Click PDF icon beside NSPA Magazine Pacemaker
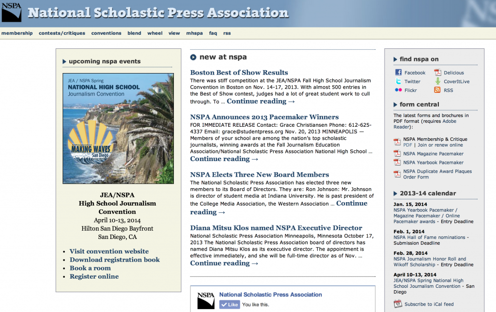This screenshot has width=496, height=312. (x=397, y=153)
